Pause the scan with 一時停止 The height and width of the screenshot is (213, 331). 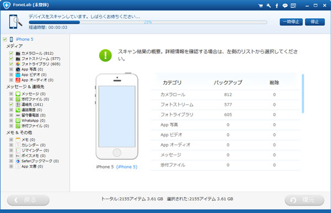tap(291, 22)
